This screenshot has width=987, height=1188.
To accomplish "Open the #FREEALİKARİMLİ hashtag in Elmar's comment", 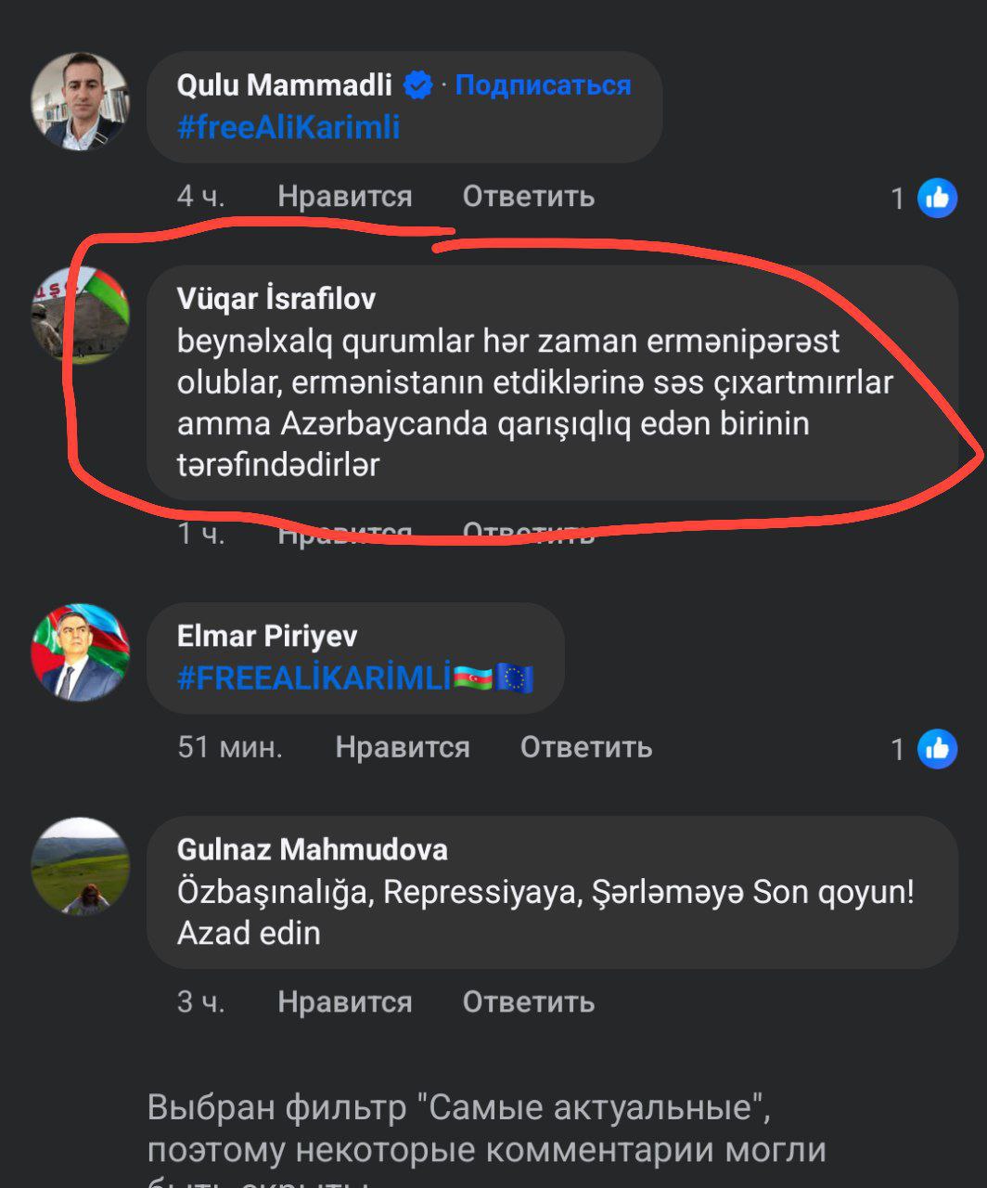I will click(x=314, y=678).
